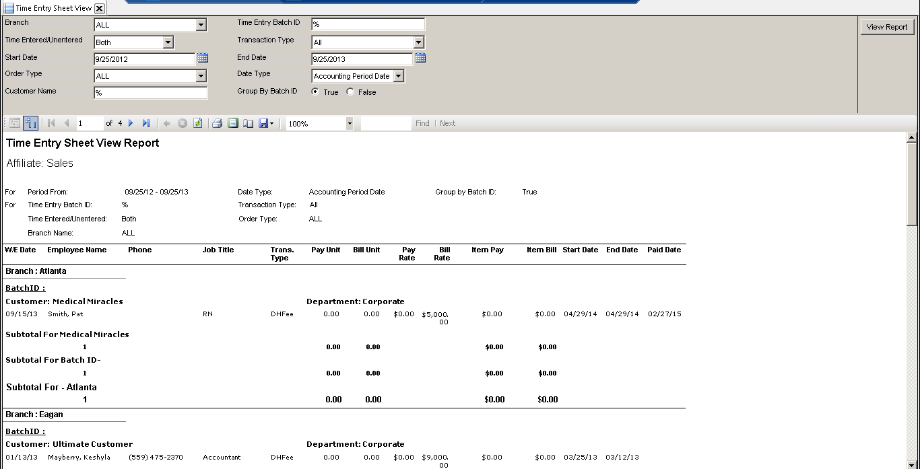Go to next report page
Viewport: 920px width, 469px height.
(x=131, y=123)
